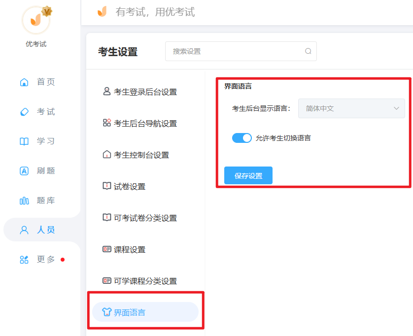Image resolution: width=413 pixels, height=336 pixels.
Task: Open 考生后台导航设置 settings page
Action: (145, 123)
